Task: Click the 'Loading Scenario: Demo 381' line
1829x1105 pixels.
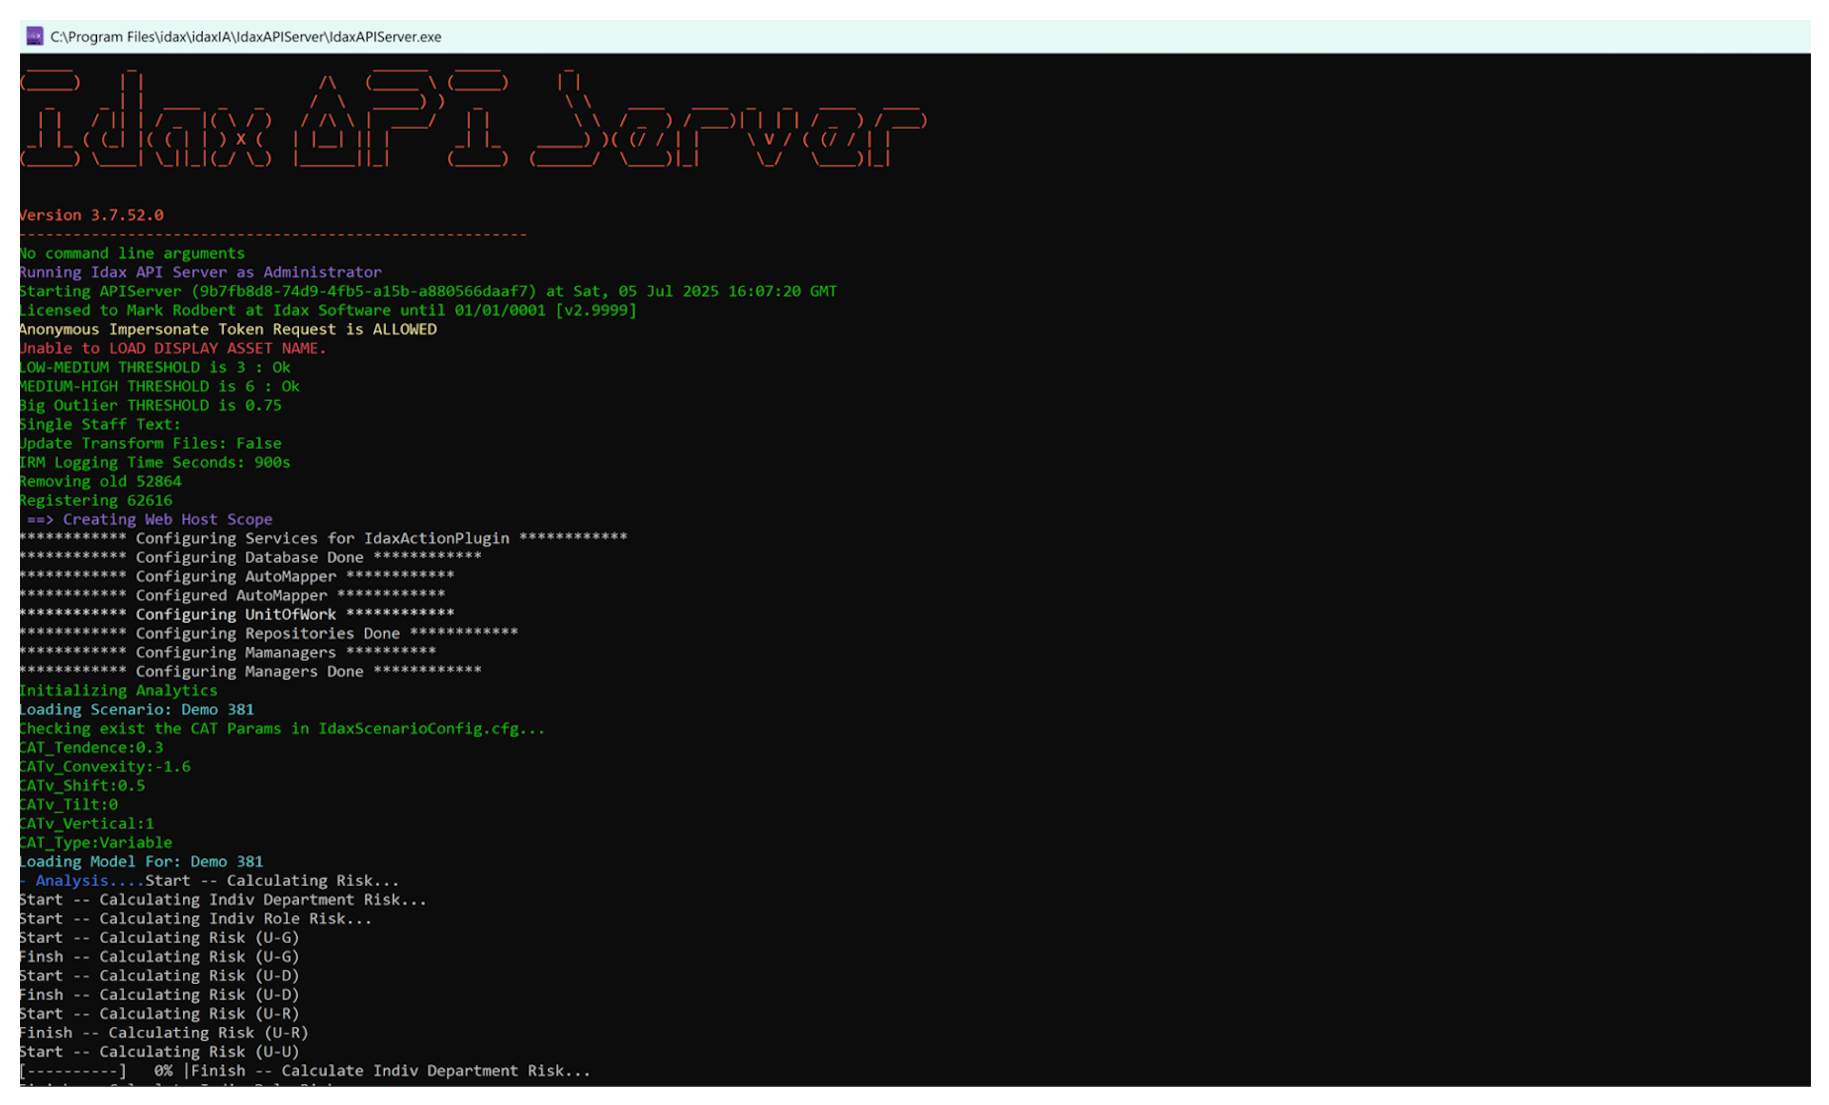Action: click(x=136, y=710)
